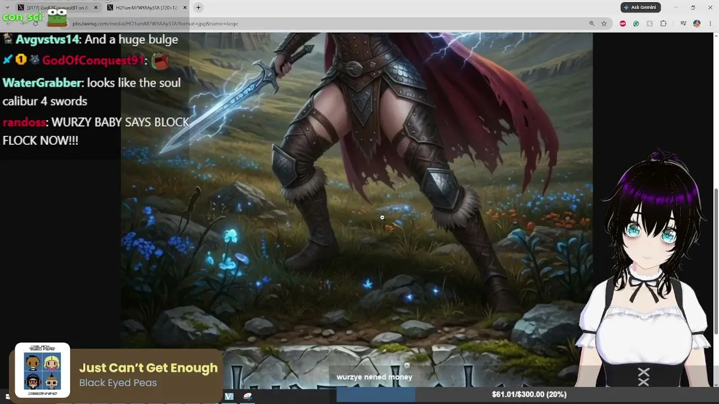
Task: Click the anime avatar character overlay
Action: 649,269
